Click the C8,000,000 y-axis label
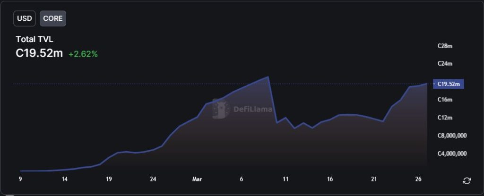The width and height of the screenshot is (484, 196). point(452,136)
